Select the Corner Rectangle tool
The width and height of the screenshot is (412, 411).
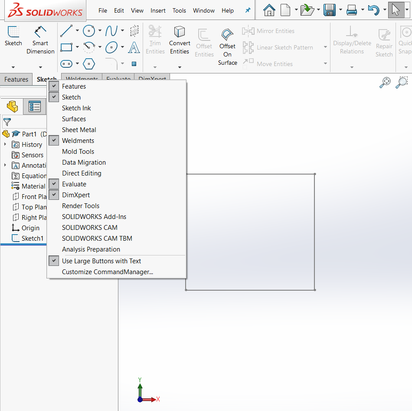66,47
